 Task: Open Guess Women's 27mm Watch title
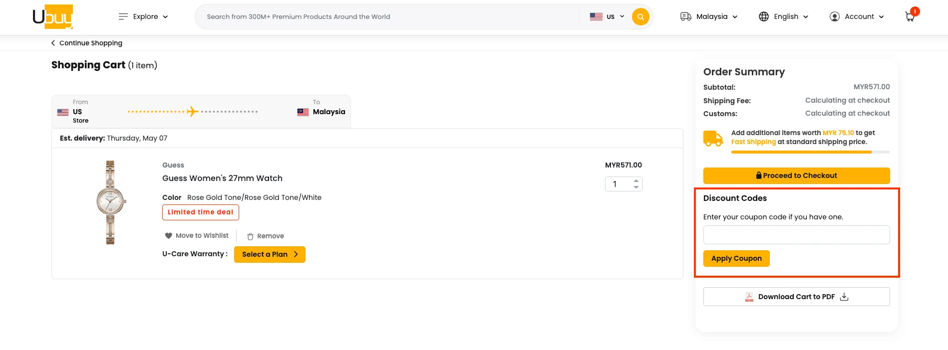[222, 178]
